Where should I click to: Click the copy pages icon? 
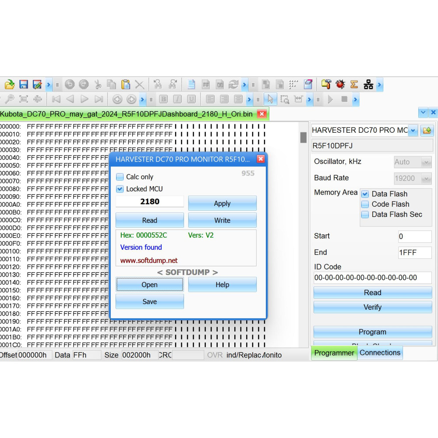point(112,85)
